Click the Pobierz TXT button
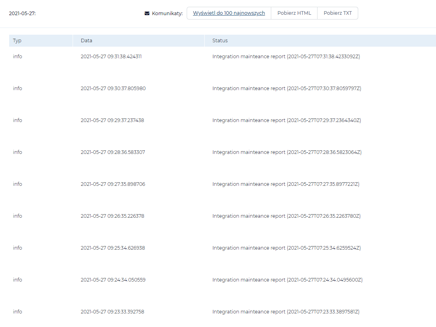The height and width of the screenshot is (327, 436). tap(337, 13)
